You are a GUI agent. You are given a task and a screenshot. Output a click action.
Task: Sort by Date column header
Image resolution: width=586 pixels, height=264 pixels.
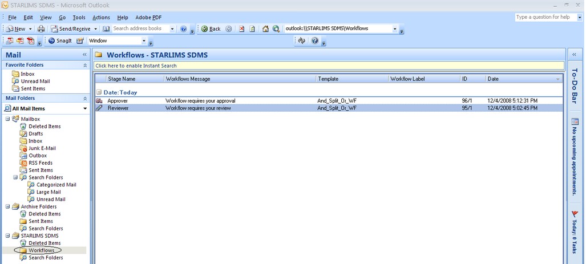[x=524, y=79]
